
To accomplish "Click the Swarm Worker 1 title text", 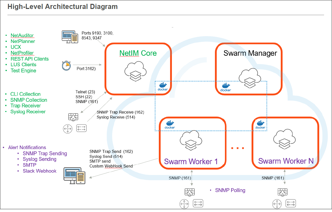I will 191,161.
